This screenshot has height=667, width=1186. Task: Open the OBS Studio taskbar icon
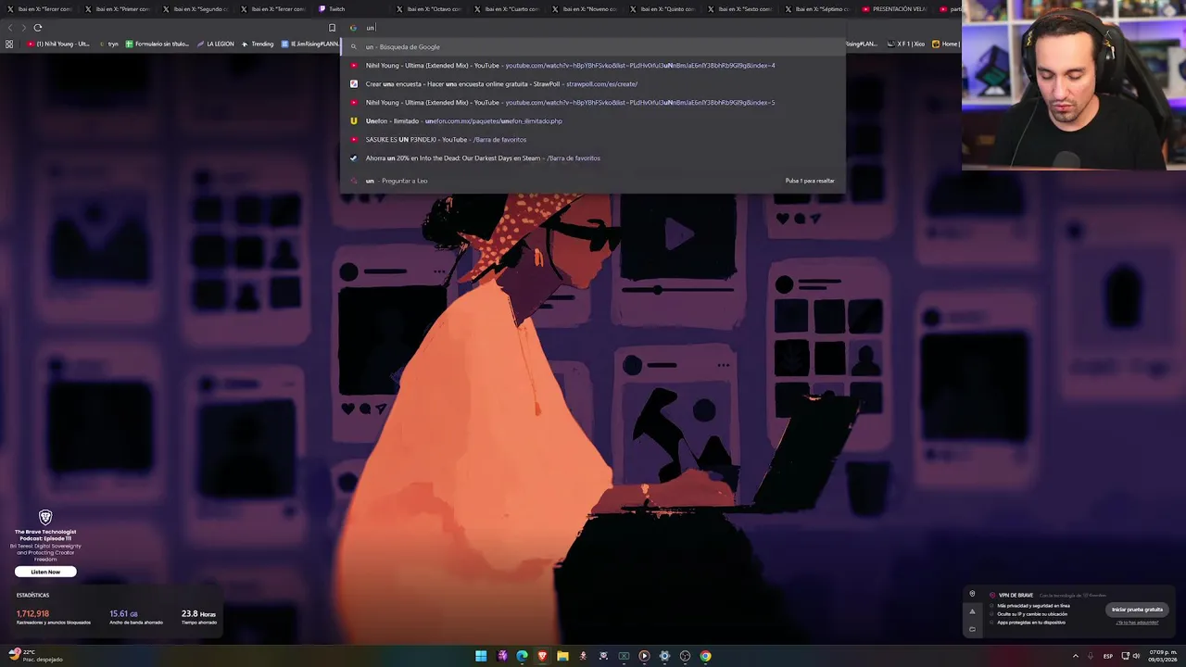(x=685, y=656)
